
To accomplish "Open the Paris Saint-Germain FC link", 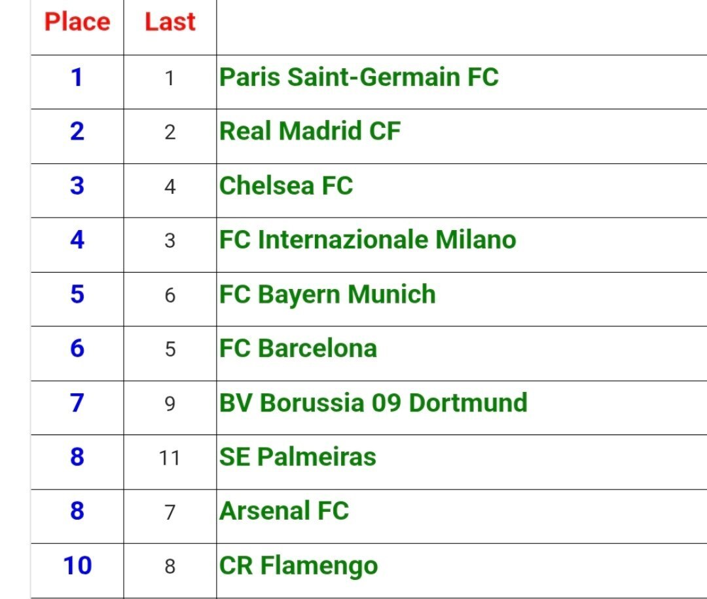I will (x=359, y=77).
